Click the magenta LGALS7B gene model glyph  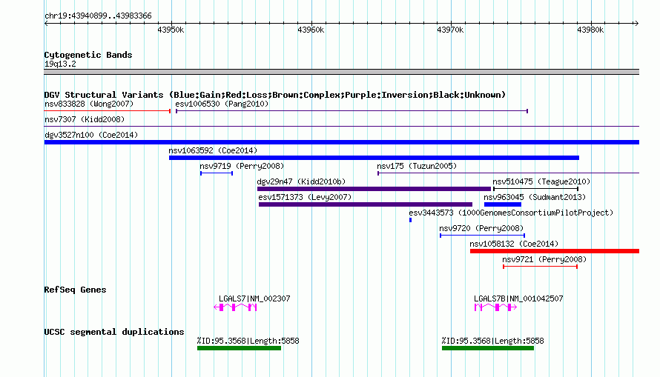click(495, 307)
